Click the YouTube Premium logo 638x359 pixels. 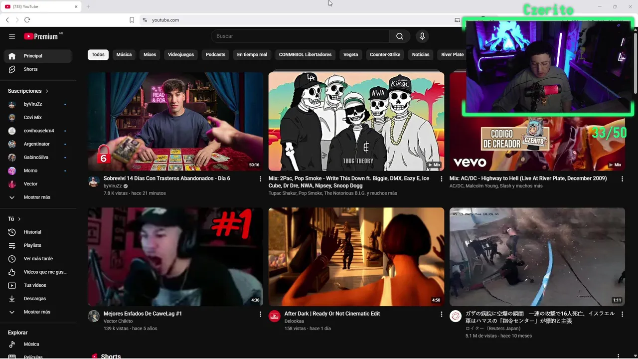(42, 36)
